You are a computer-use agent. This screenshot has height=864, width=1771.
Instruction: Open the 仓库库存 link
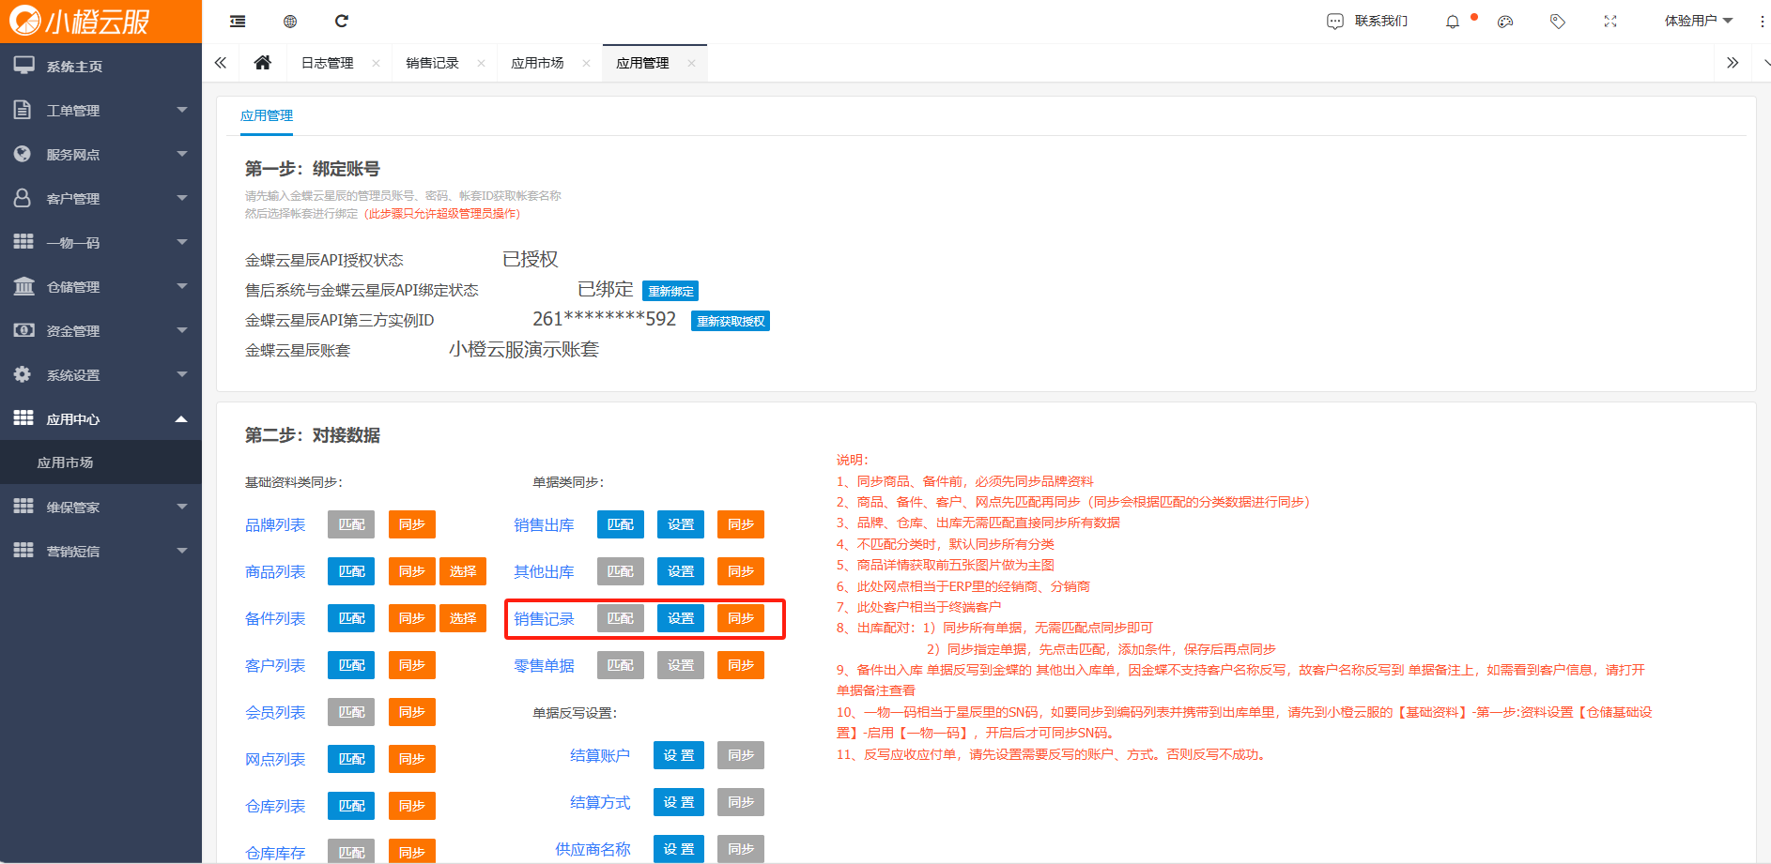275,853
